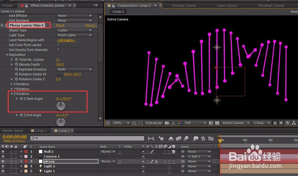Toggle Get Opacity from Intensity checkbox
The width and height of the screenshot is (298, 176).
tap(58, 50)
